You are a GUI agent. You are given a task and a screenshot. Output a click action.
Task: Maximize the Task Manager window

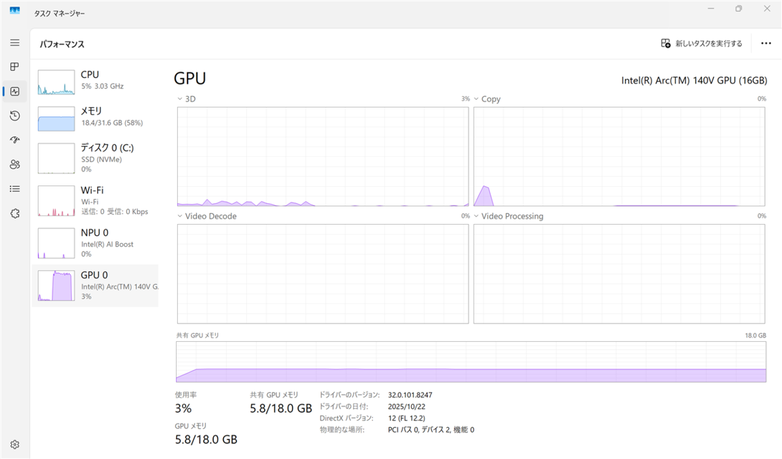click(738, 9)
